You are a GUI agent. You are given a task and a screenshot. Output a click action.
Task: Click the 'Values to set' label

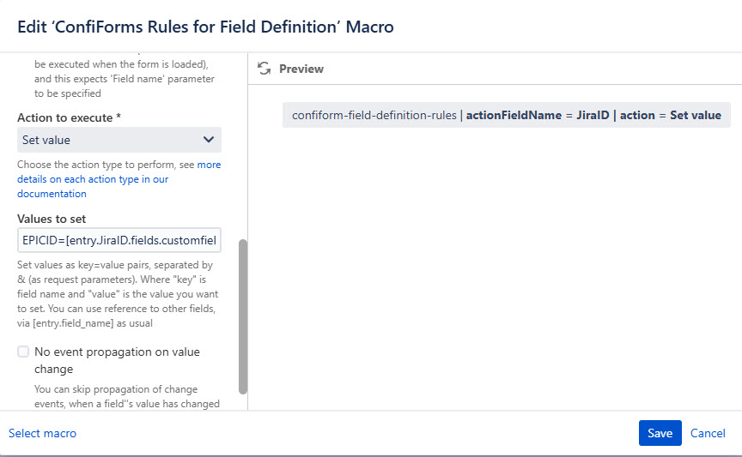[52, 219]
